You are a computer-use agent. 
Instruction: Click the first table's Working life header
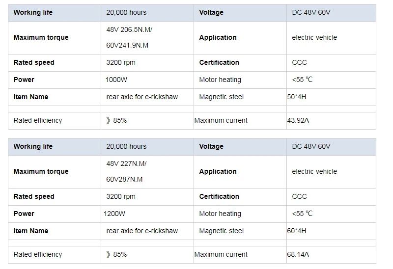(x=33, y=13)
